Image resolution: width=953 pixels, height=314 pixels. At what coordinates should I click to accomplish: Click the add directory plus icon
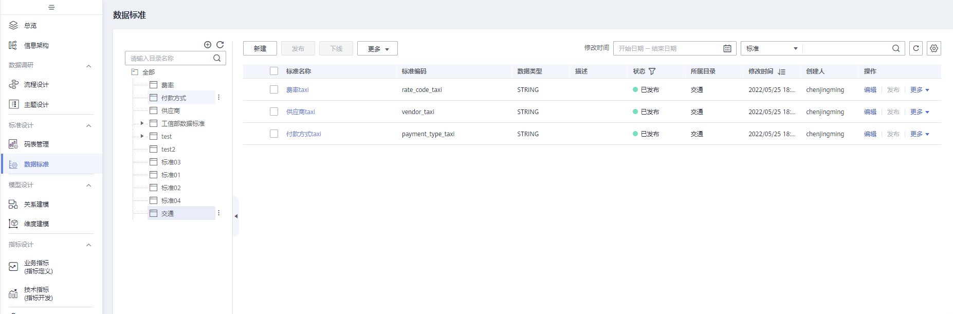pyautogui.click(x=208, y=45)
